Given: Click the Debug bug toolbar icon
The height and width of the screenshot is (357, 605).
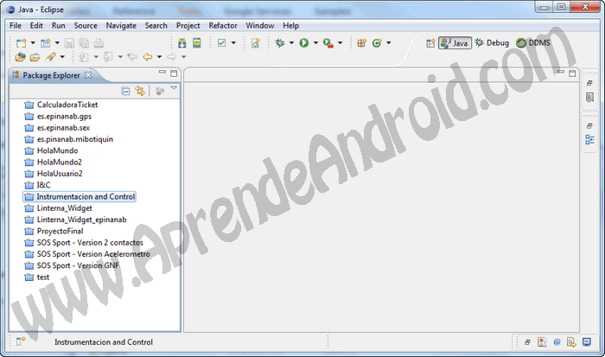Looking at the screenshot, I should (280, 43).
